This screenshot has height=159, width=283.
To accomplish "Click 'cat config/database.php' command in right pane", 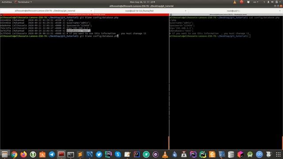I will pyautogui.click(x=264, y=18).
